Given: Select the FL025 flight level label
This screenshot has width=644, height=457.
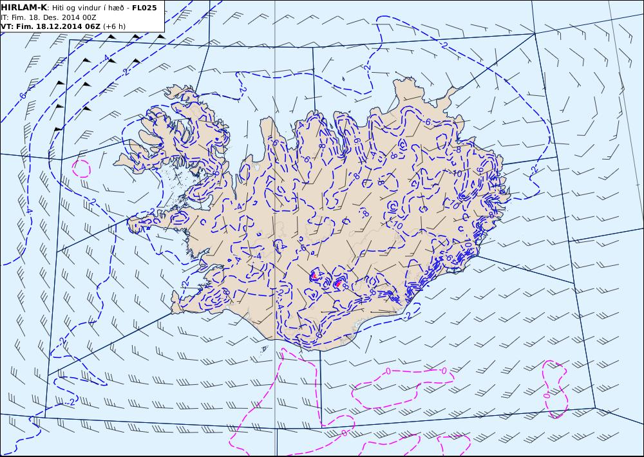Looking at the screenshot, I should click(144, 8).
